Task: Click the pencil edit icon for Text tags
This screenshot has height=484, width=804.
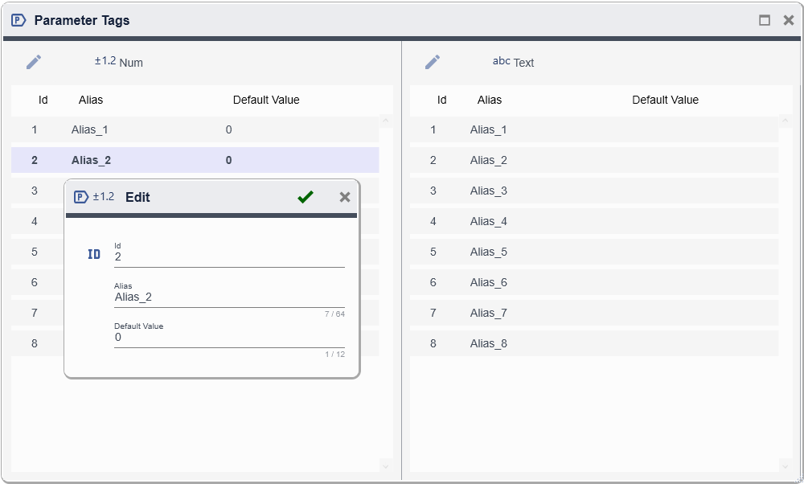Action: click(x=433, y=62)
